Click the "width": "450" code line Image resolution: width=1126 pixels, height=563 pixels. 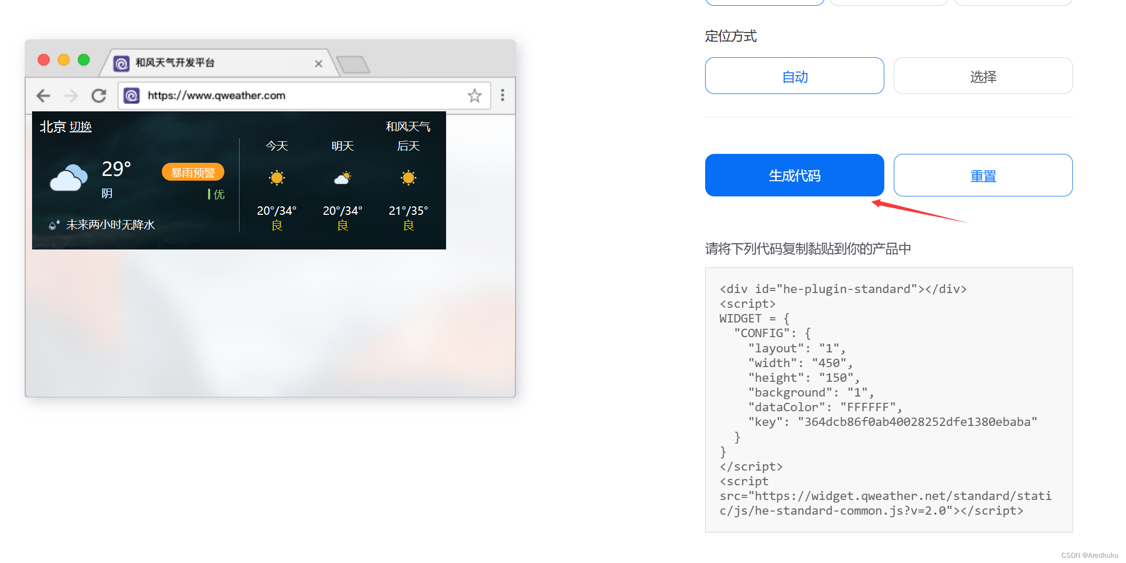(x=800, y=363)
